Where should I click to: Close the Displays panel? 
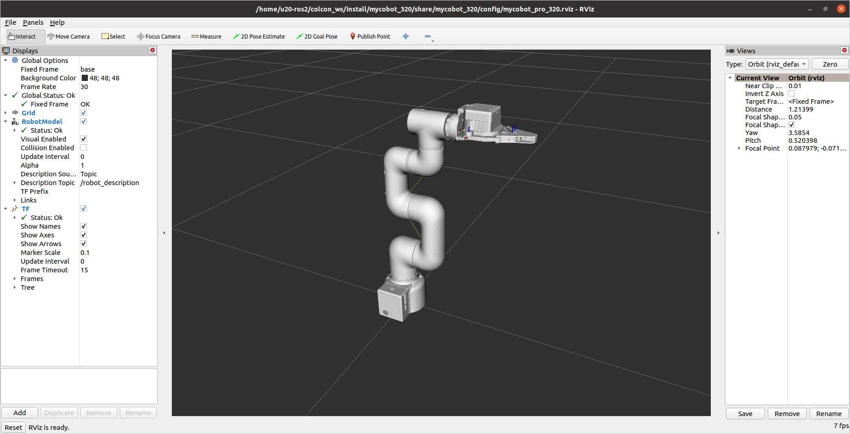click(x=153, y=51)
